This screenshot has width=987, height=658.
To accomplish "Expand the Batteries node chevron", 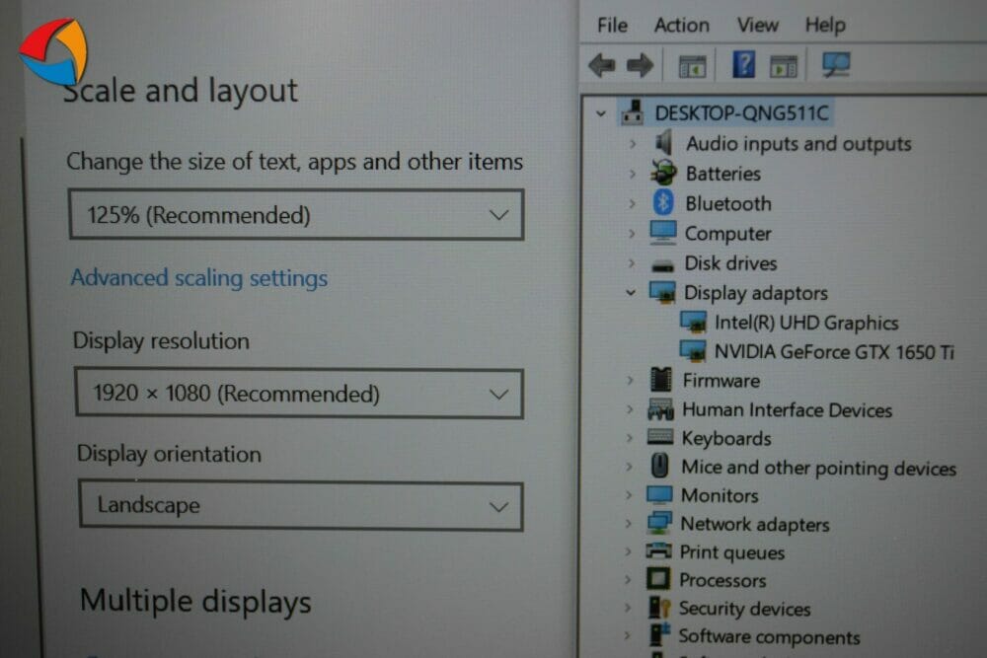I will (632, 173).
